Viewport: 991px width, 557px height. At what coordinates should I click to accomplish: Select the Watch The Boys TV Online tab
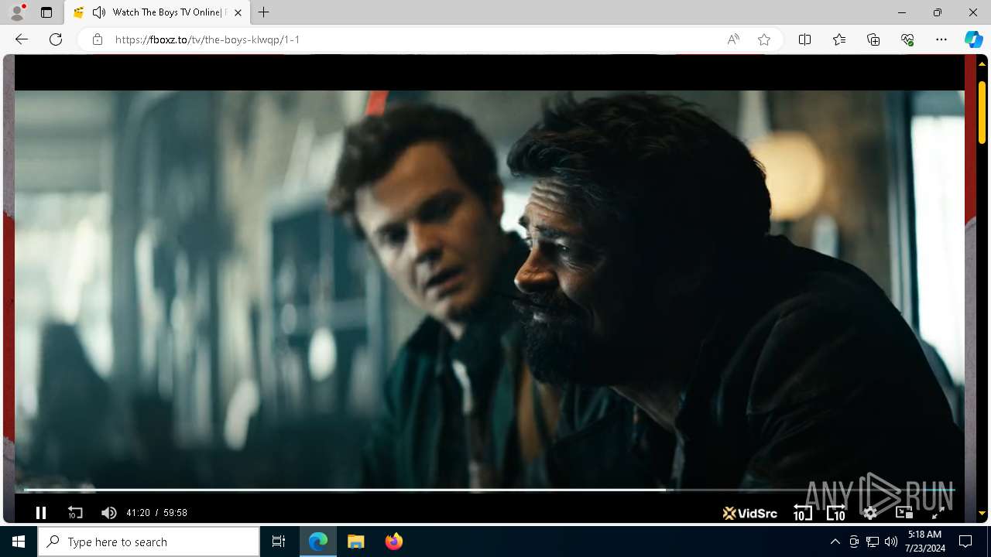pyautogui.click(x=158, y=12)
